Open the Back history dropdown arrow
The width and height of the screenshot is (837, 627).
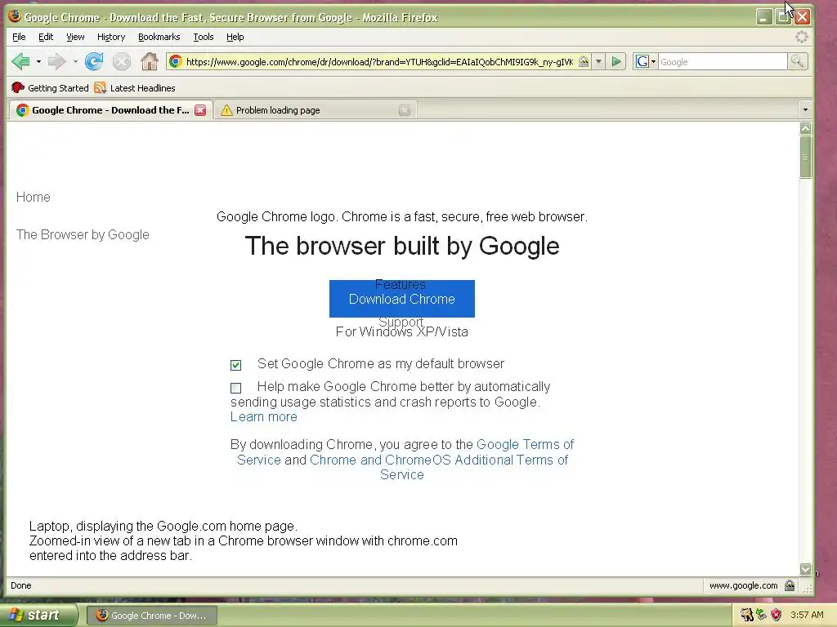click(x=38, y=62)
